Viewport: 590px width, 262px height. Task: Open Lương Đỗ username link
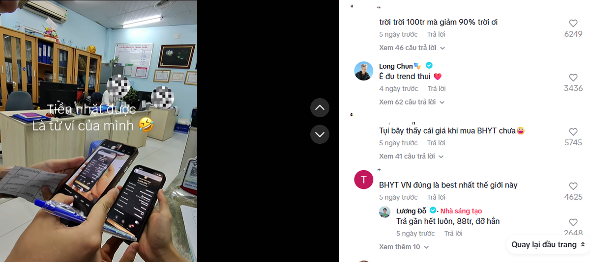pos(412,211)
